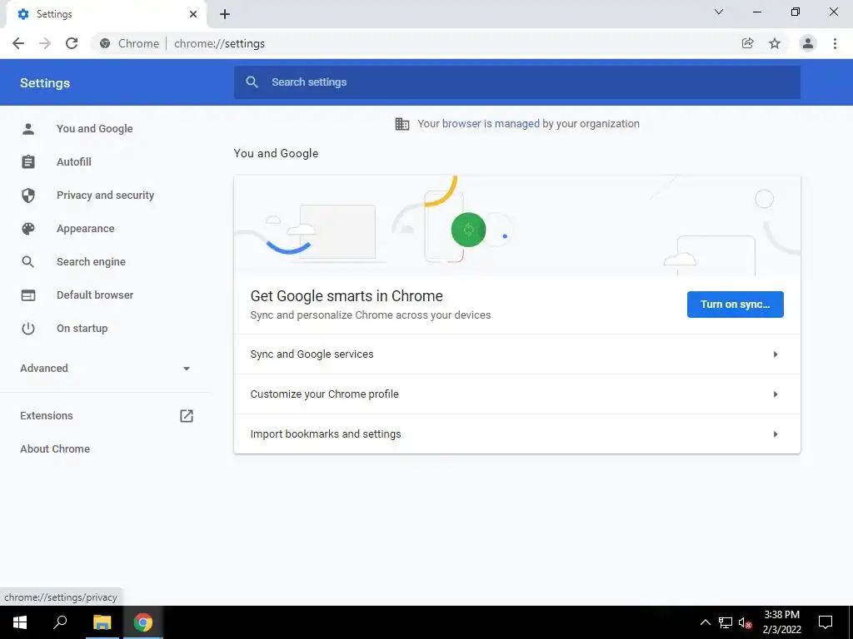The width and height of the screenshot is (853, 639).
Task: Follow the 'browser is managed' link
Action: 491,124
